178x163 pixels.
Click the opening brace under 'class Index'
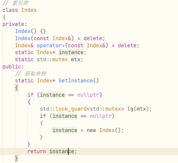(4, 17)
